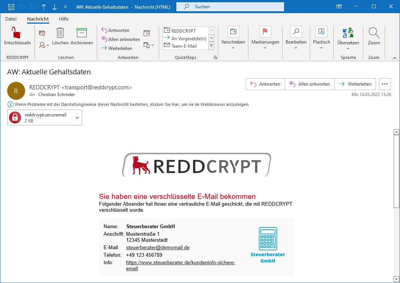This screenshot has width=400, height=283.
Task: Click the Antworten button in the message header
Action: click(265, 84)
